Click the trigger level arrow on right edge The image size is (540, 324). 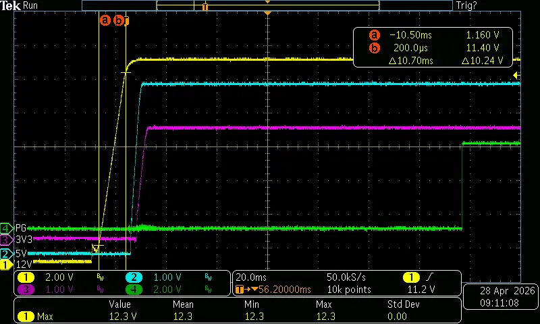coord(516,75)
